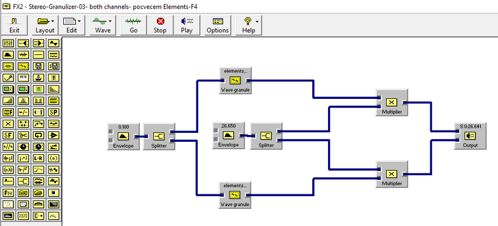The height and width of the screenshot is (226, 498).
Task: Open the Help menu
Action: tap(248, 25)
